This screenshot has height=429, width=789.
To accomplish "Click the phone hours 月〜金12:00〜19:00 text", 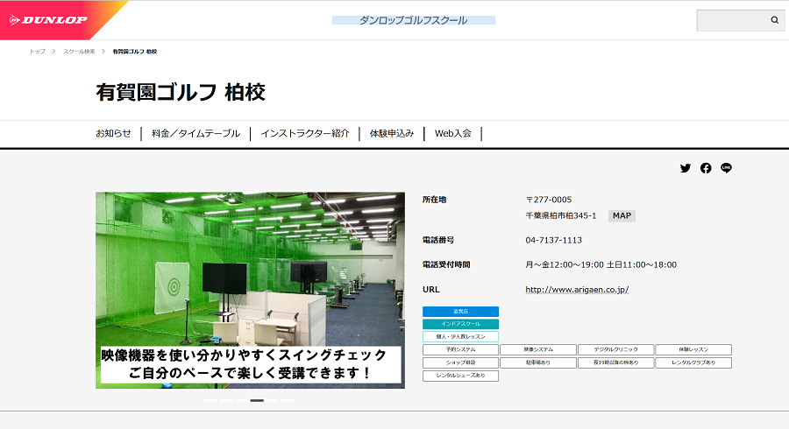I will pyautogui.click(x=565, y=264).
